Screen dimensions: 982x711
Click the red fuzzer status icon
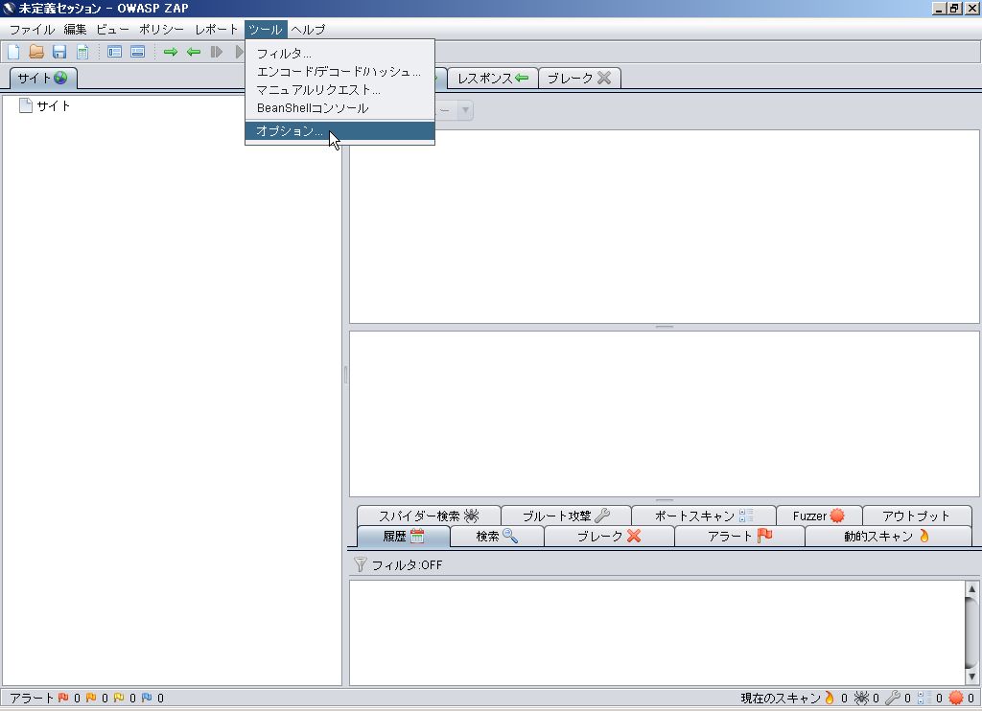click(956, 698)
